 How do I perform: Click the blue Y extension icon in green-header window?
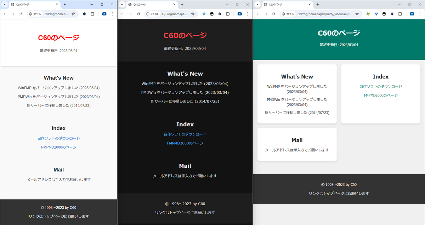376,14
